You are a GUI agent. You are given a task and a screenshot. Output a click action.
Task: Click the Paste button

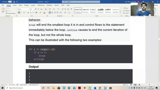pyautogui.click(x=3, y=10)
